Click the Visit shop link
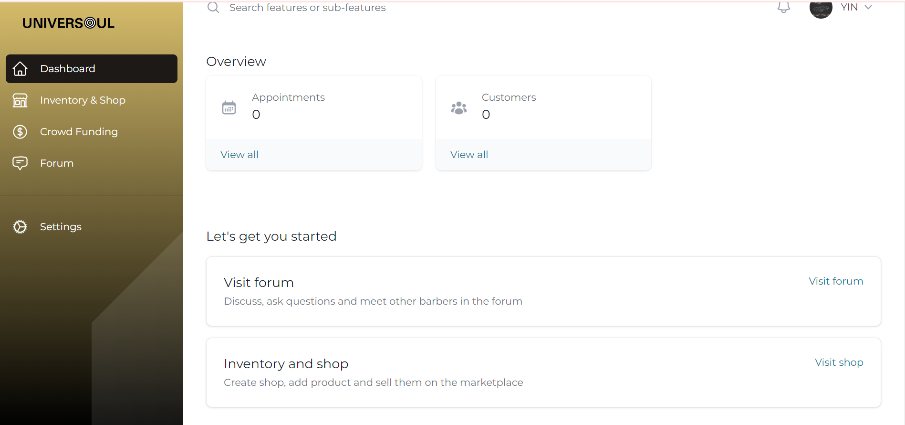This screenshot has height=425, width=905. pyautogui.click(x=839, y=362)
